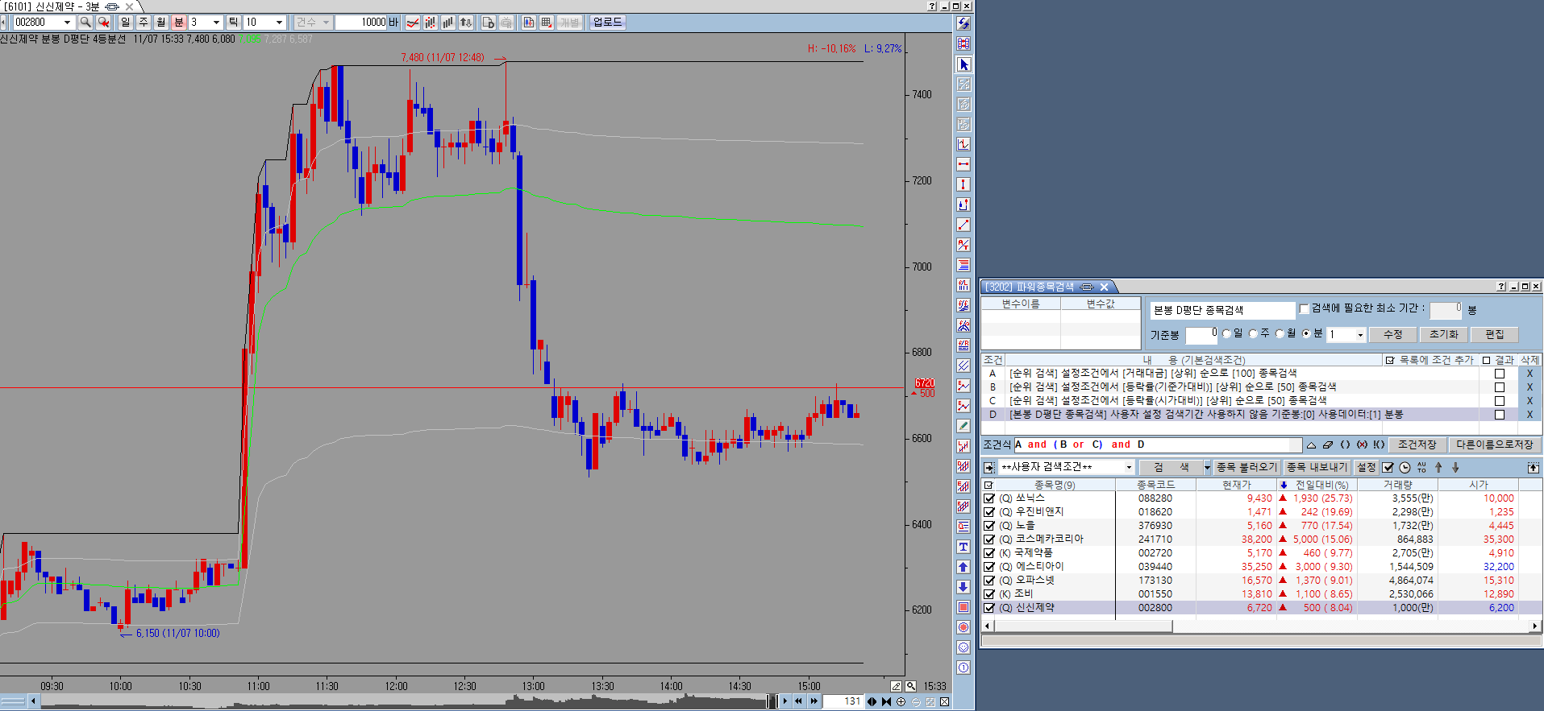Open the 사용자 검색조건 dropdown list
Viewport: 1544px width, 711px height.
[1128, 467]
